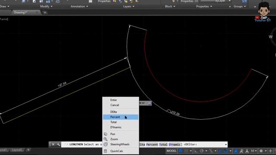This screenshot has height=155, width=276.
Task: Select DElta option in context menu
Action: [x=121, y=112]
